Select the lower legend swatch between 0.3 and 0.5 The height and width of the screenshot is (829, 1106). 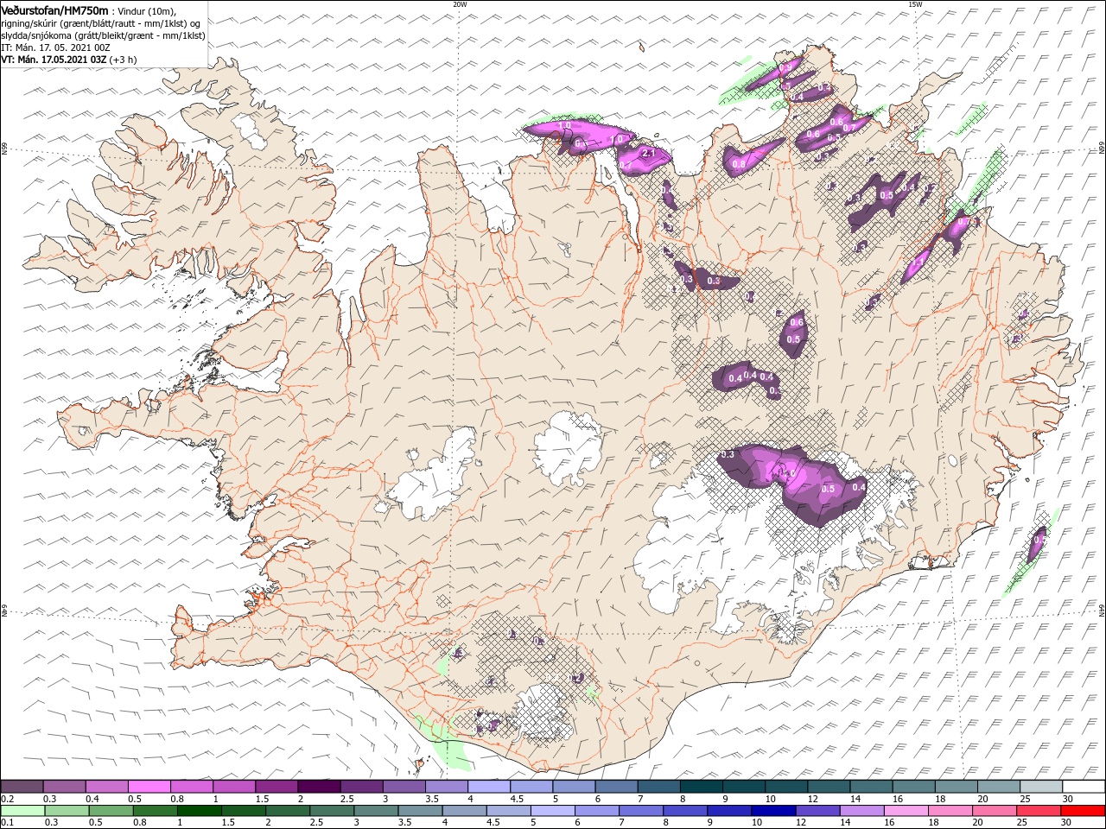pyautogui.click(x=66, y=811)
